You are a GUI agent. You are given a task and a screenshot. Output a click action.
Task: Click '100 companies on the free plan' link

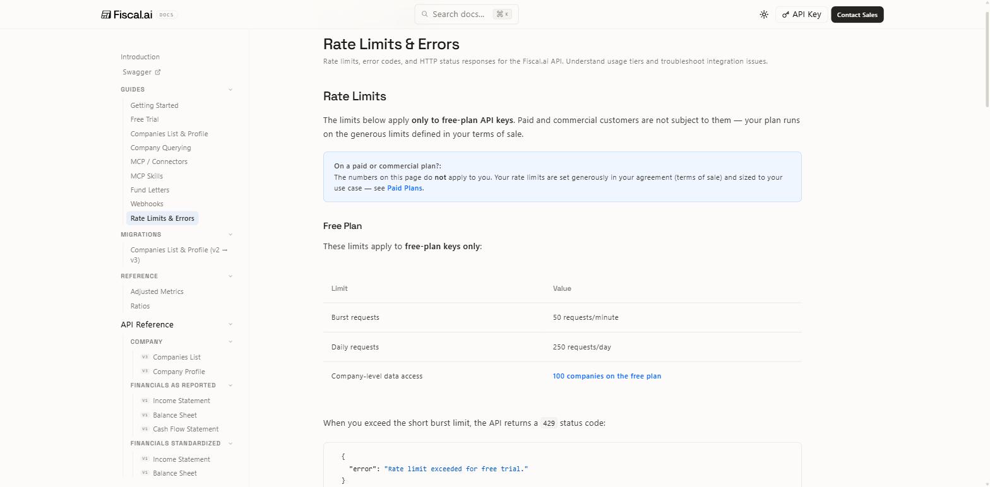607,376
